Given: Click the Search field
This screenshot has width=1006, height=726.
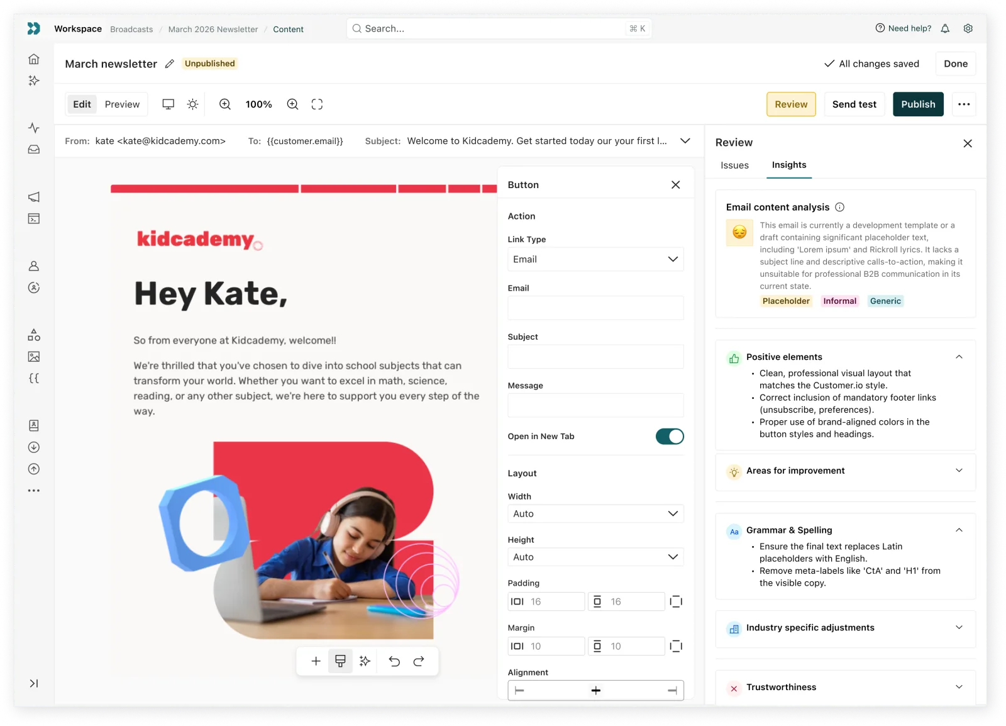Looking at the screenshot, I should pos(499,28).
